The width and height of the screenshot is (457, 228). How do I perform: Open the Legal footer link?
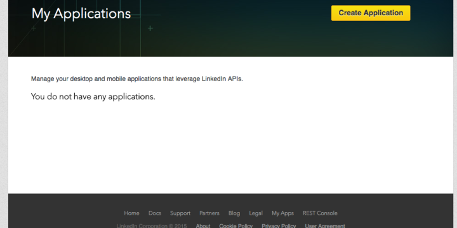(256, 213)
